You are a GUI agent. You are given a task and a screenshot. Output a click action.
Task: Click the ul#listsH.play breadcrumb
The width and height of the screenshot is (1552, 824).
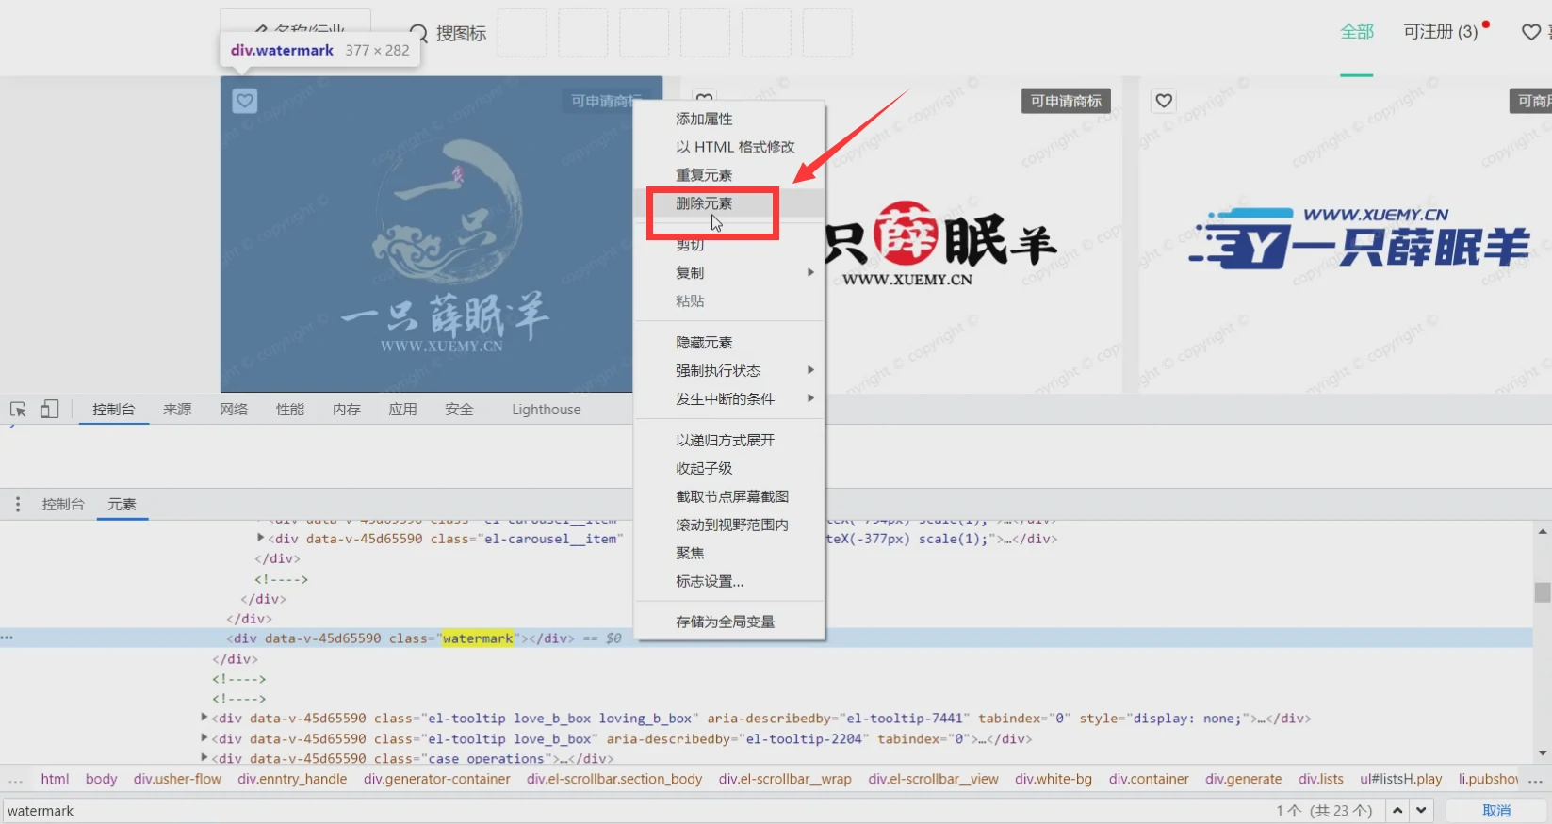coord(1401,780)
